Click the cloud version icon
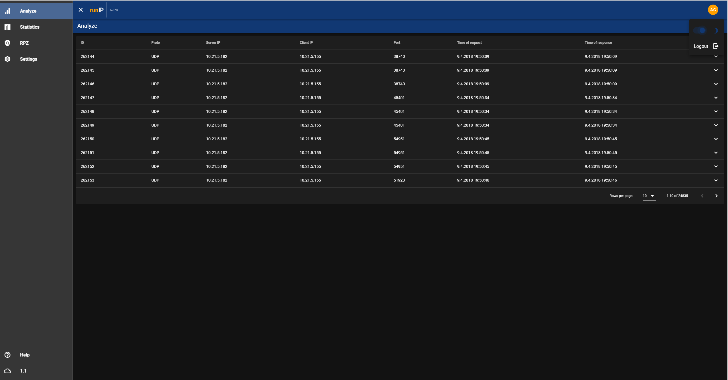Image resolution: width=728 pixels, height=380 pixels. 8,371
